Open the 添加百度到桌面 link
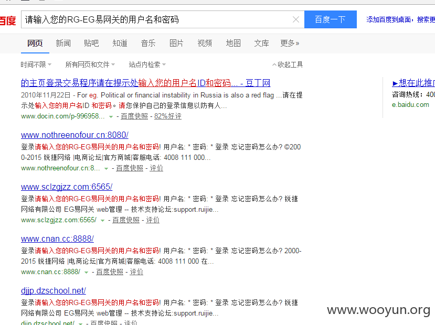Viewport: 435px width, 325px height. coord(400,19)
